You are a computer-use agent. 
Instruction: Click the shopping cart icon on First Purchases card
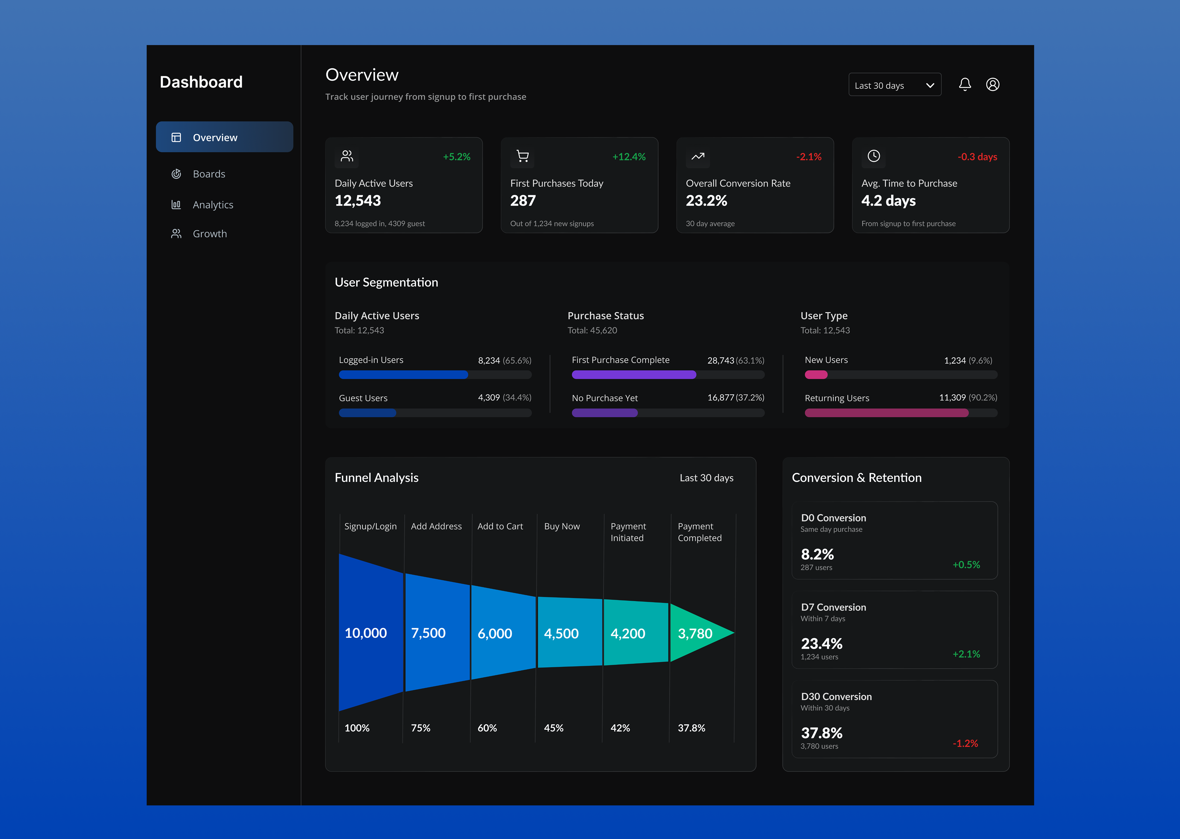[x=522, y=156]
